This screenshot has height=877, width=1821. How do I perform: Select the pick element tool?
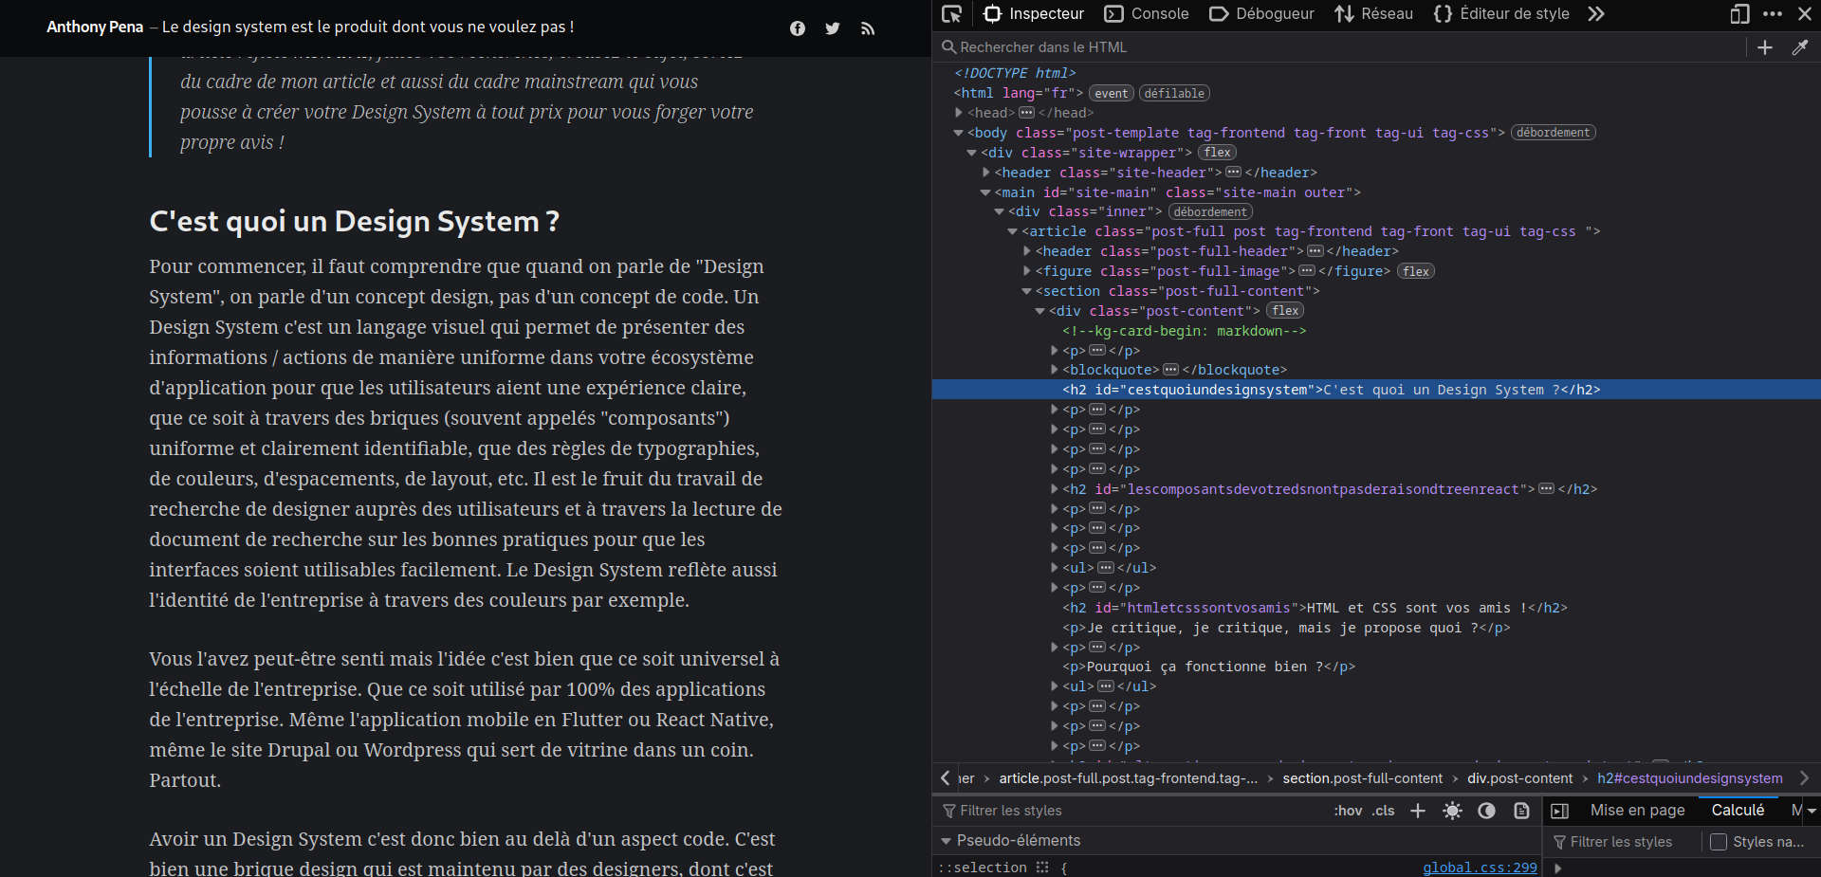951,14
